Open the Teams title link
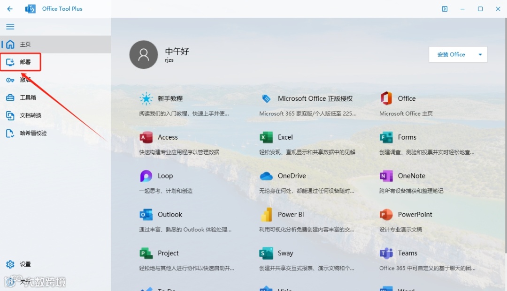 407,253
